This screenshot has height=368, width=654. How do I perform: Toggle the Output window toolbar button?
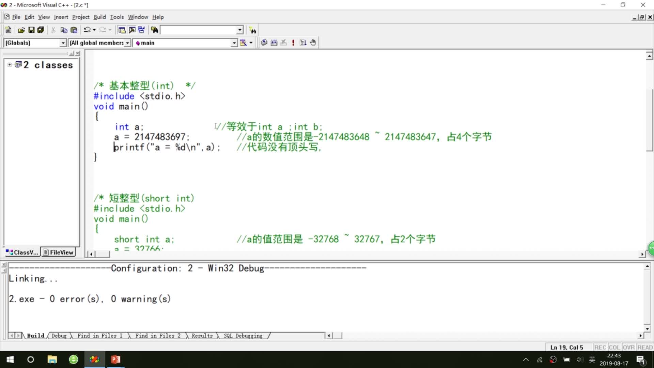pyautogui.click(x=131, y=30)
